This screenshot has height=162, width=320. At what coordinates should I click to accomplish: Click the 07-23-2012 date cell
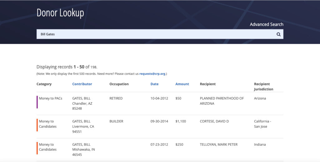point(159,144)
